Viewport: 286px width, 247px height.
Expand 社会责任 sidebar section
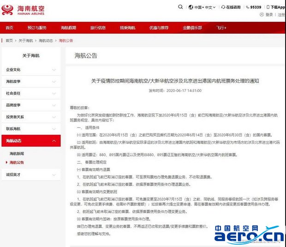click(31, 93)
